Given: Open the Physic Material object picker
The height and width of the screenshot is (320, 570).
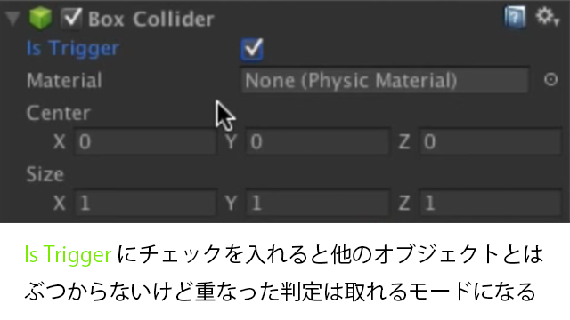Looking at the screenshot, I should pos(550,79).
